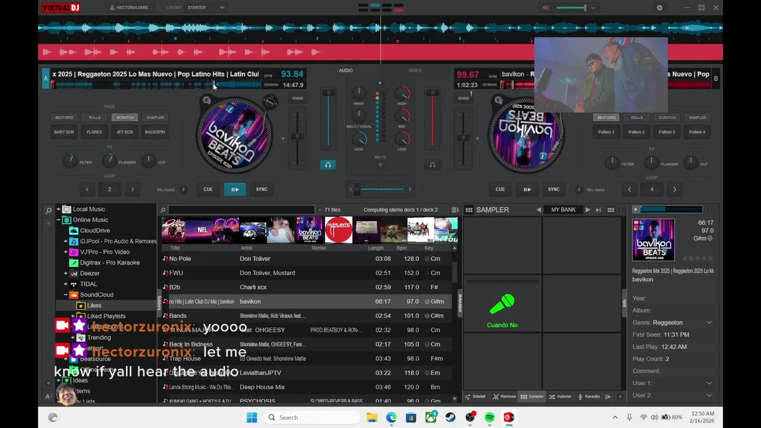Click right deck Match button
The height and width of the screenshot is (428, 761).
click(x=463, y=98)
